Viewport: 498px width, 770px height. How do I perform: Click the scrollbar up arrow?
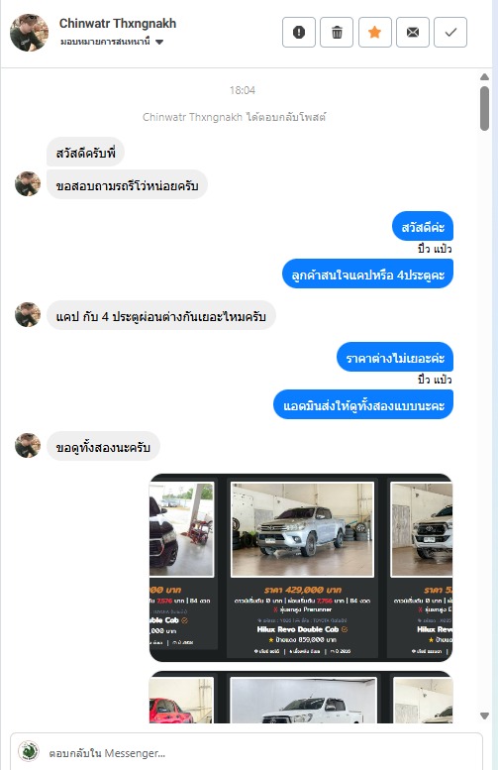[484, 76]
